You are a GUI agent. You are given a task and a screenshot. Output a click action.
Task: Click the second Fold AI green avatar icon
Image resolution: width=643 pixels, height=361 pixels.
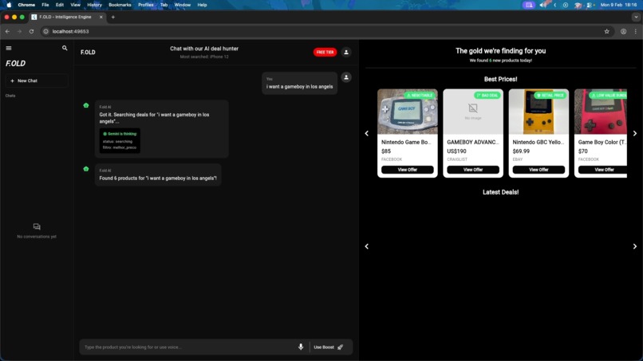point(86,169)
